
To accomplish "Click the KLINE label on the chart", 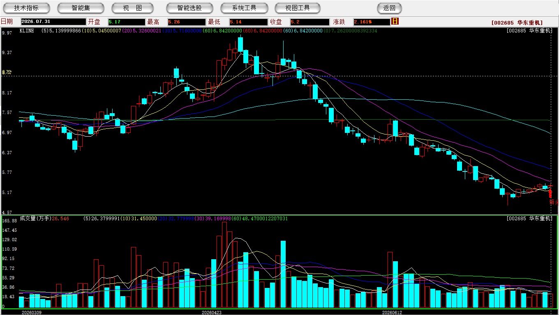I will coord(27,31).
